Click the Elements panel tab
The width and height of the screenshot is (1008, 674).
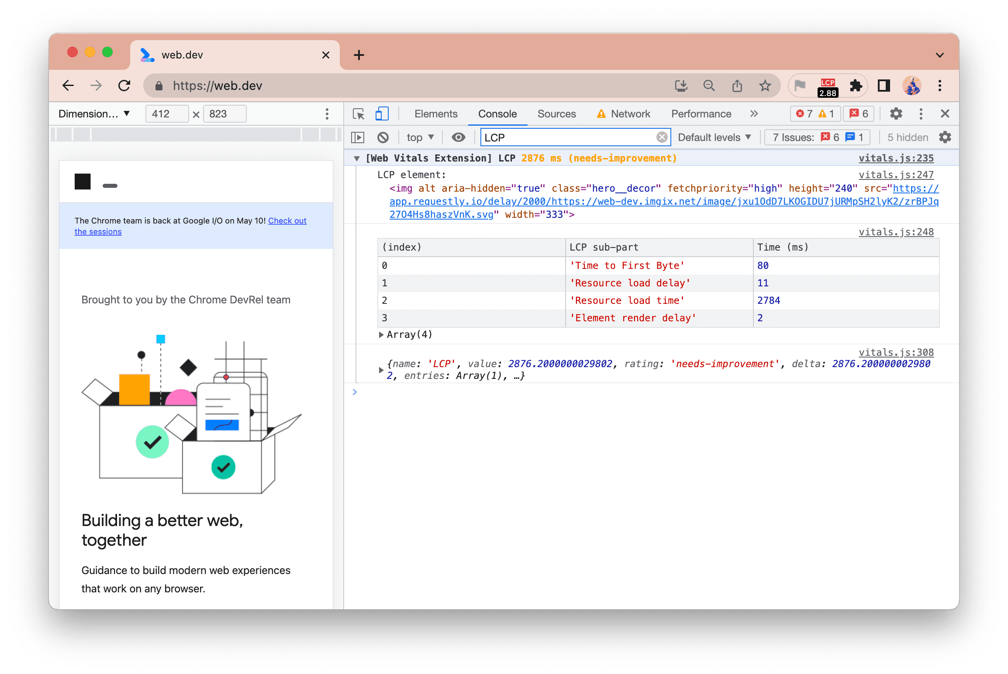pos(435,113)
